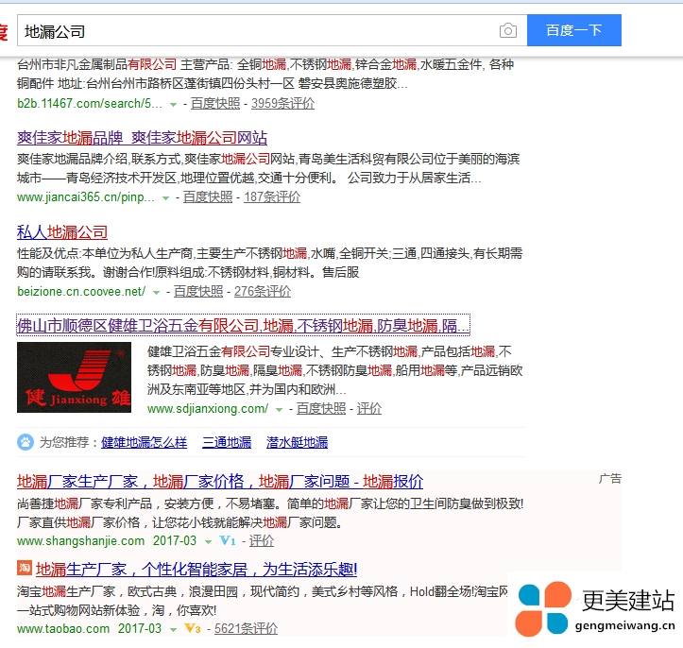Click URL text b2b.11467.com/search/5...
Image resolution: width=683 pixels, height=648 pixels.
(90, 104)
